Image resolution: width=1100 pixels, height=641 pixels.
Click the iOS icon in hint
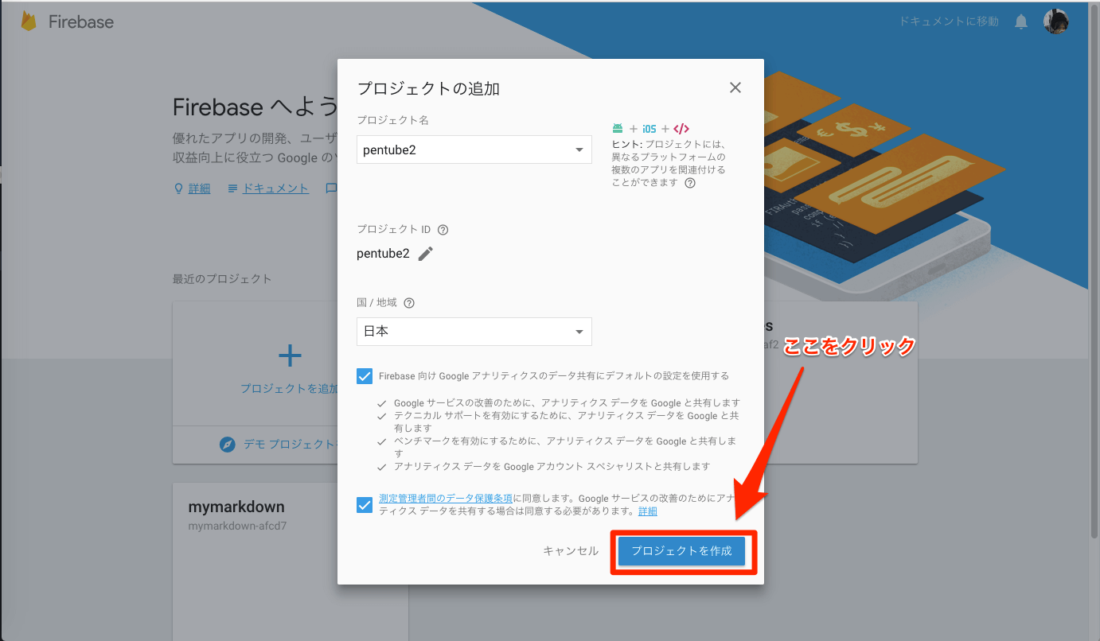pos(649,128)
